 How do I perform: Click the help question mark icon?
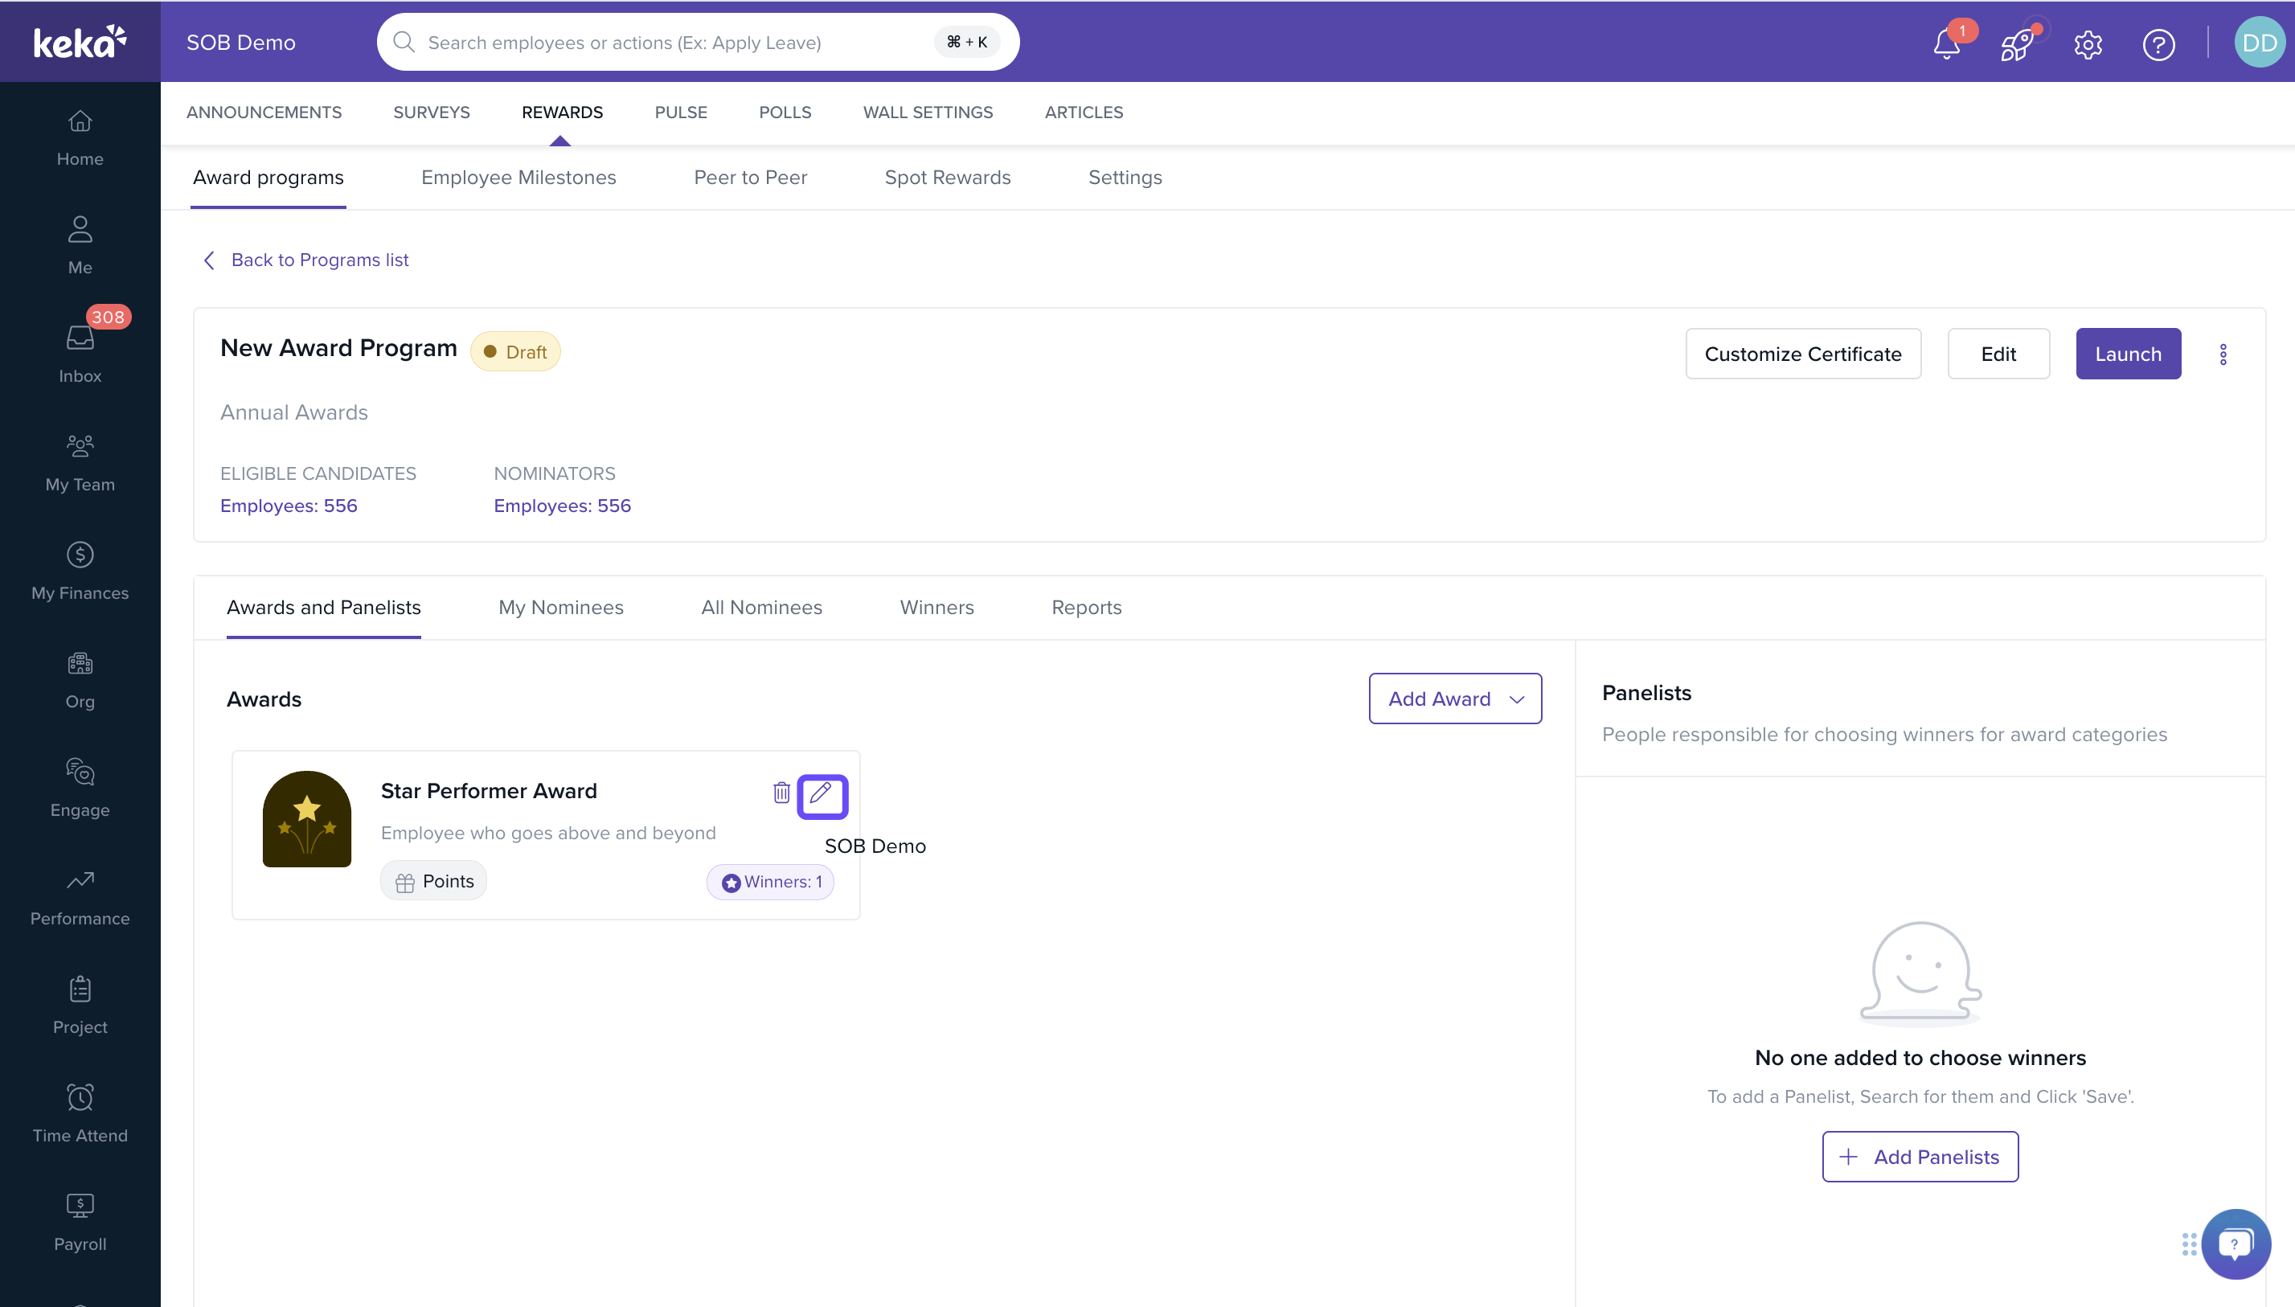[2158, 43]
